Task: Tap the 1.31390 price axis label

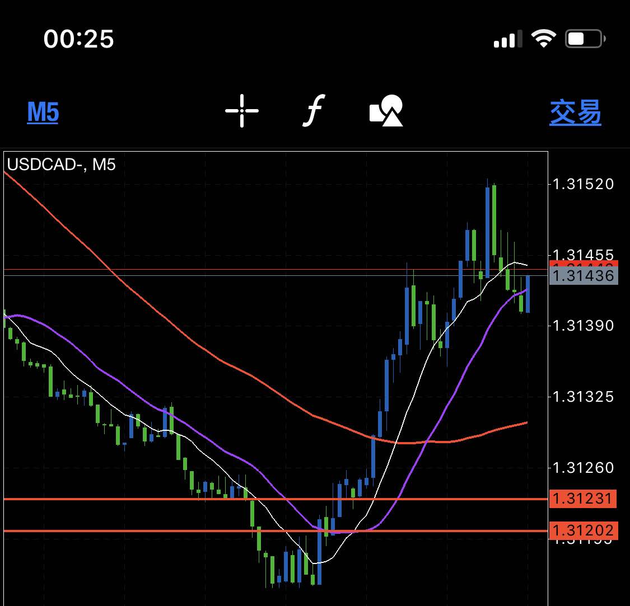Action: (x=584, y=326)
